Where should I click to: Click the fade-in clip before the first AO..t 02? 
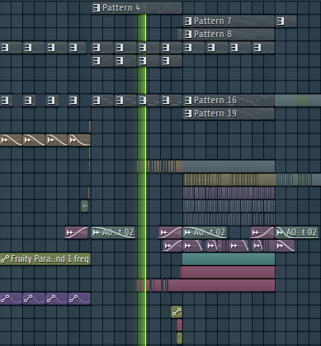point(77,233)
